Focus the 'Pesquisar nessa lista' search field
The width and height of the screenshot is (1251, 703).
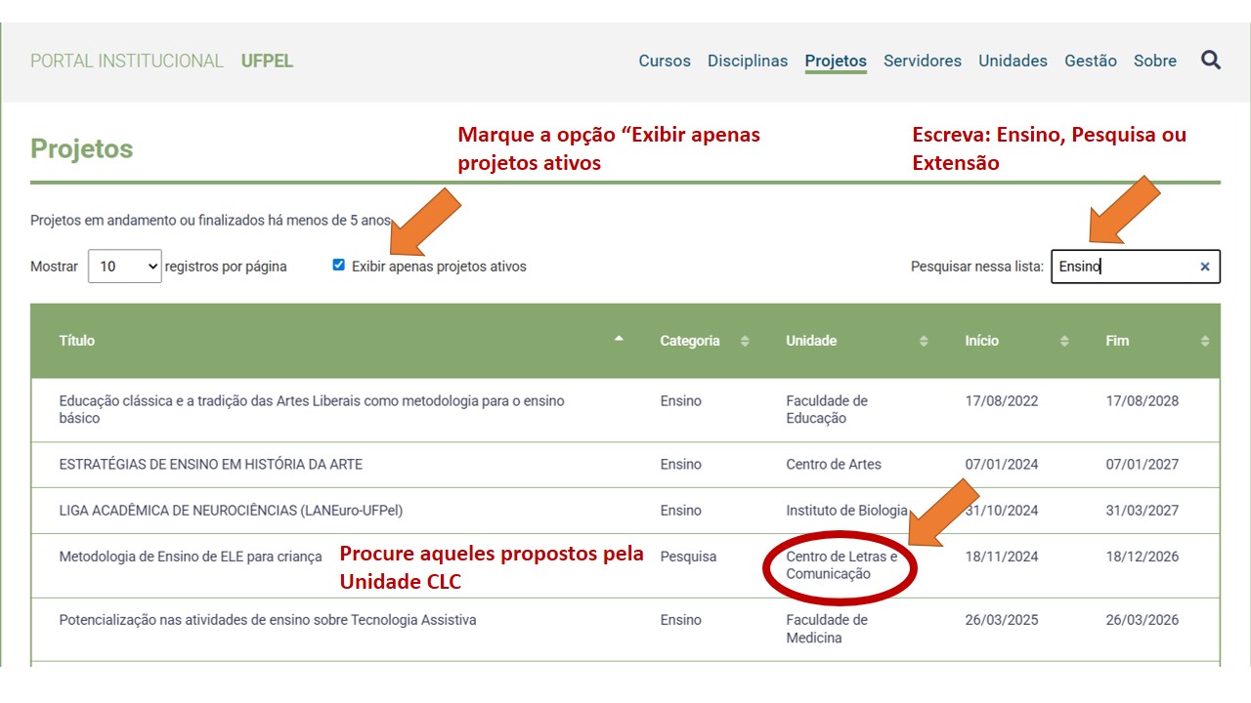tap(1124, 267)
